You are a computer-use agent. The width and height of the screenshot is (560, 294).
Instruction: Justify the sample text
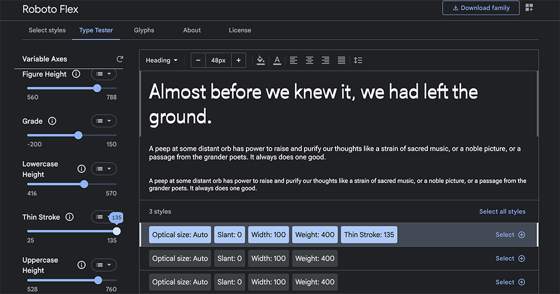pos(342,60)
